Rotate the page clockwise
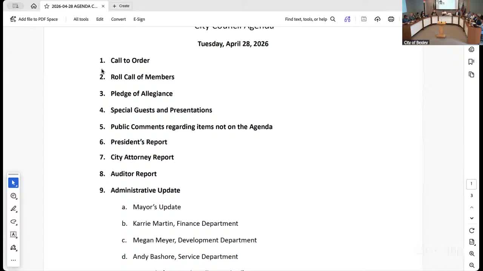Screen dimensions: 483x271 point(472,230)
